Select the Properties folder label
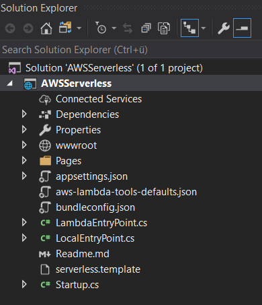This screenshot has width=262, height=305. pyautogui.click(x=79, y=130)
